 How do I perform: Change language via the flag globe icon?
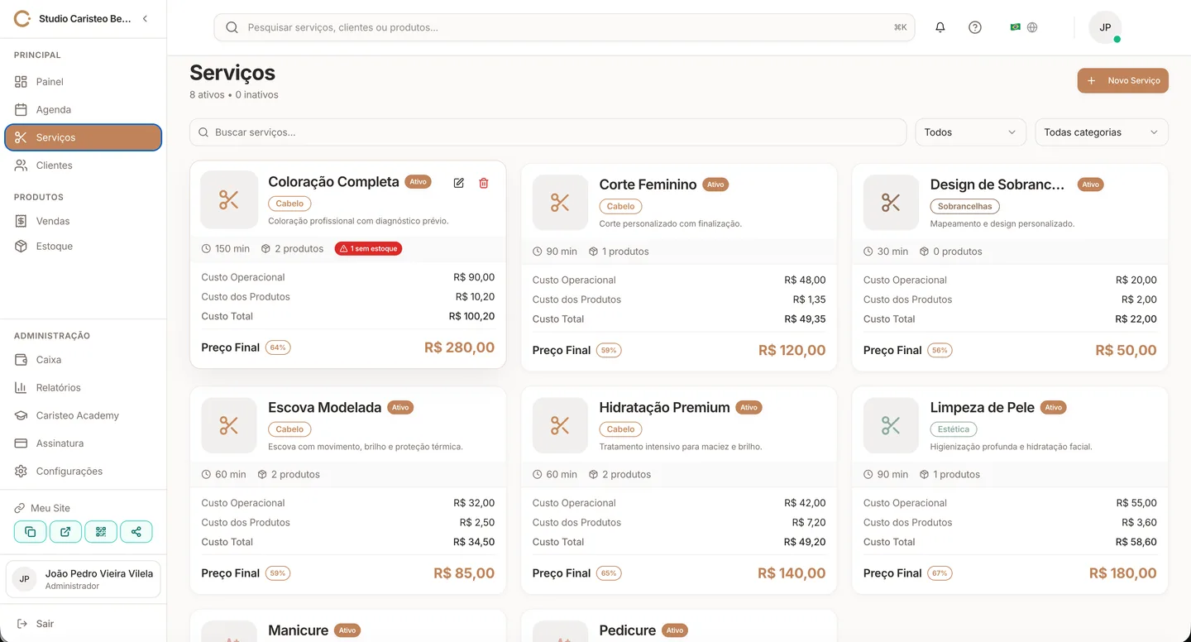coord(1024,27)
